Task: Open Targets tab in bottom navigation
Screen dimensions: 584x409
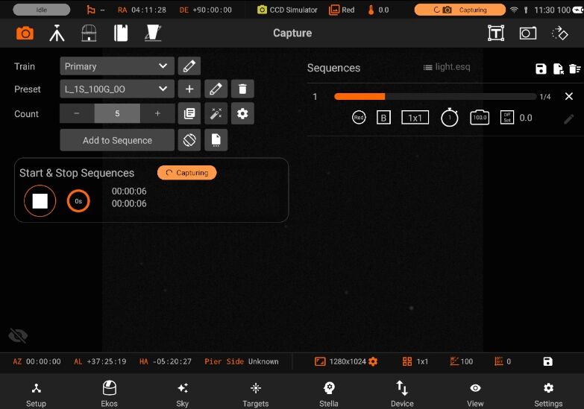Action: pos(256,395)
